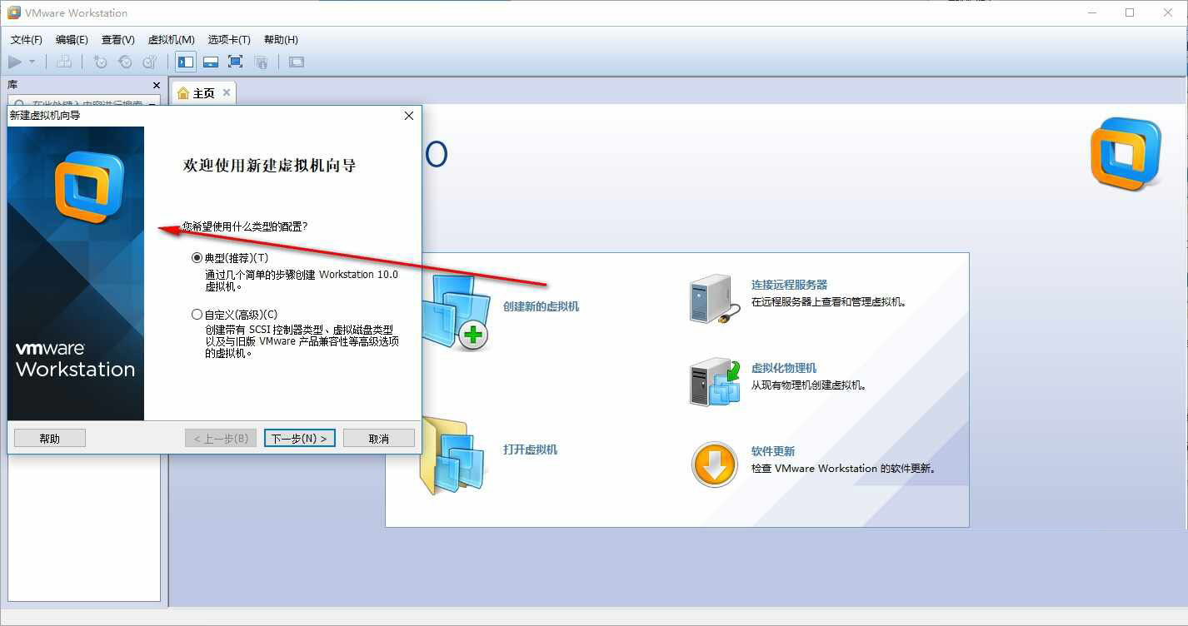This screenshot has width=1188, height=626.
Task: Click the 虚拟化物理机 icon
Action: (715, 382)
